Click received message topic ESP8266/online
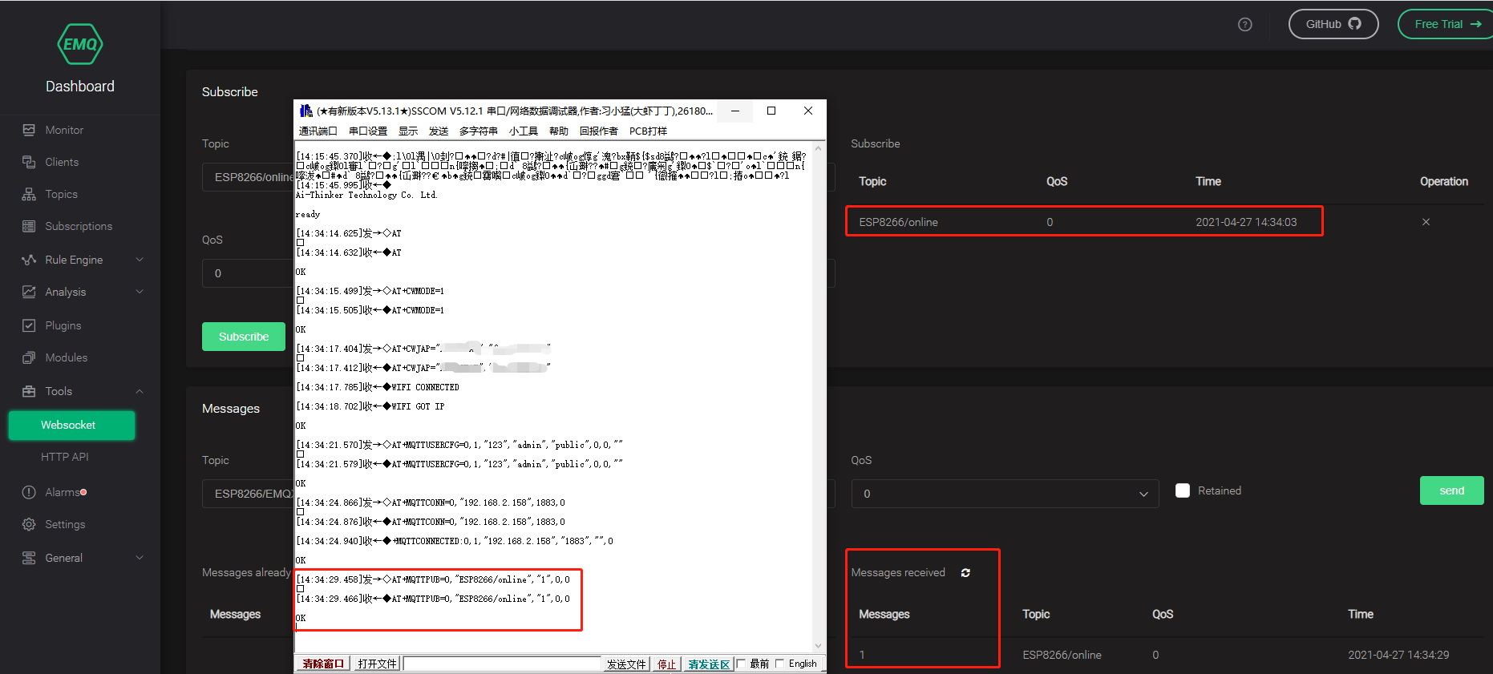The width and height of the screenshot is (1493, 674). point(1062,655)
